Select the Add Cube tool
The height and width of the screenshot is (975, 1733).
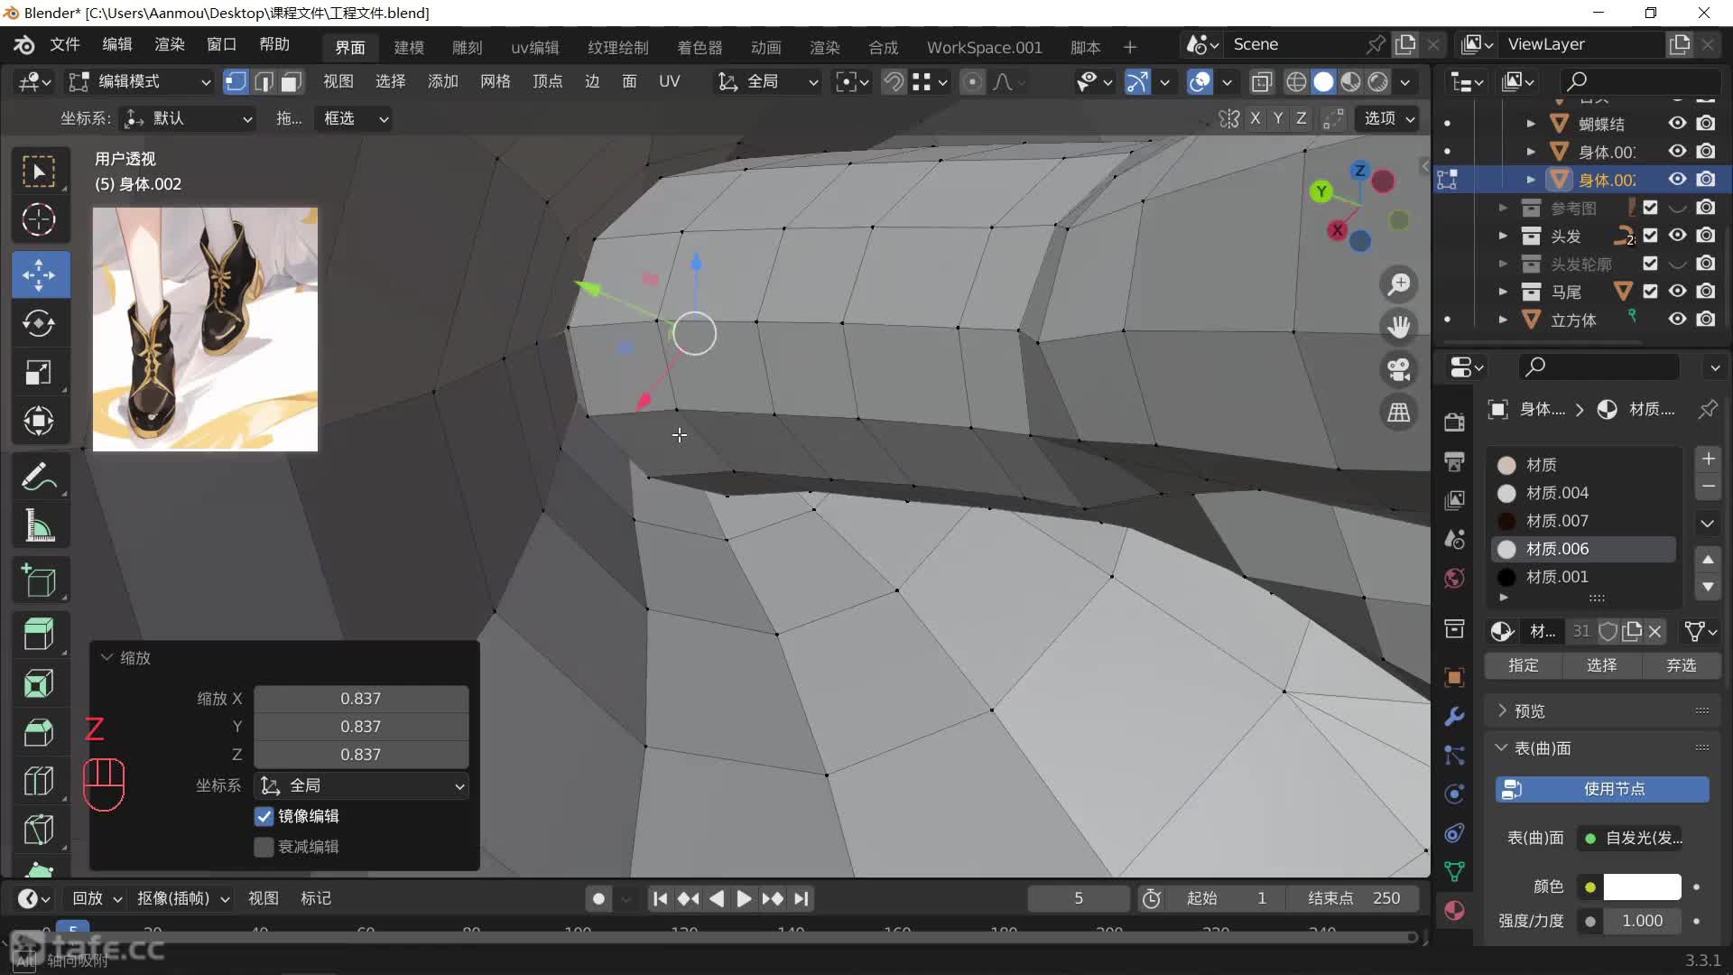tap(39, 580)
